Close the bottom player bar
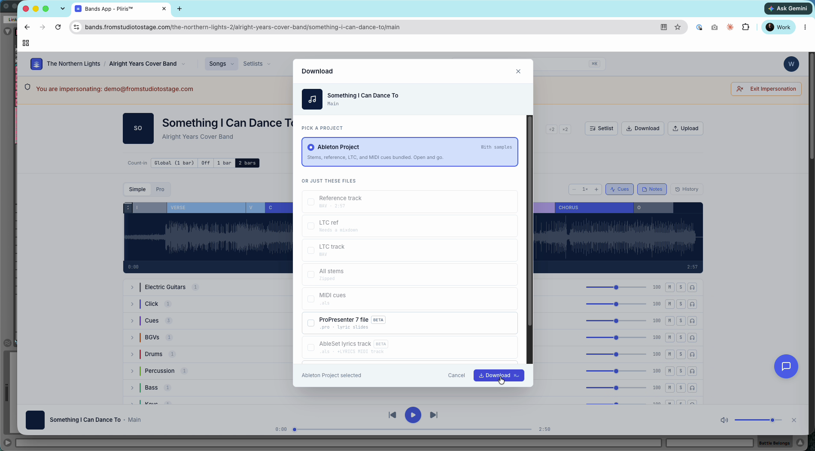Viewport: 815px width, 451px height. (794, 420)
